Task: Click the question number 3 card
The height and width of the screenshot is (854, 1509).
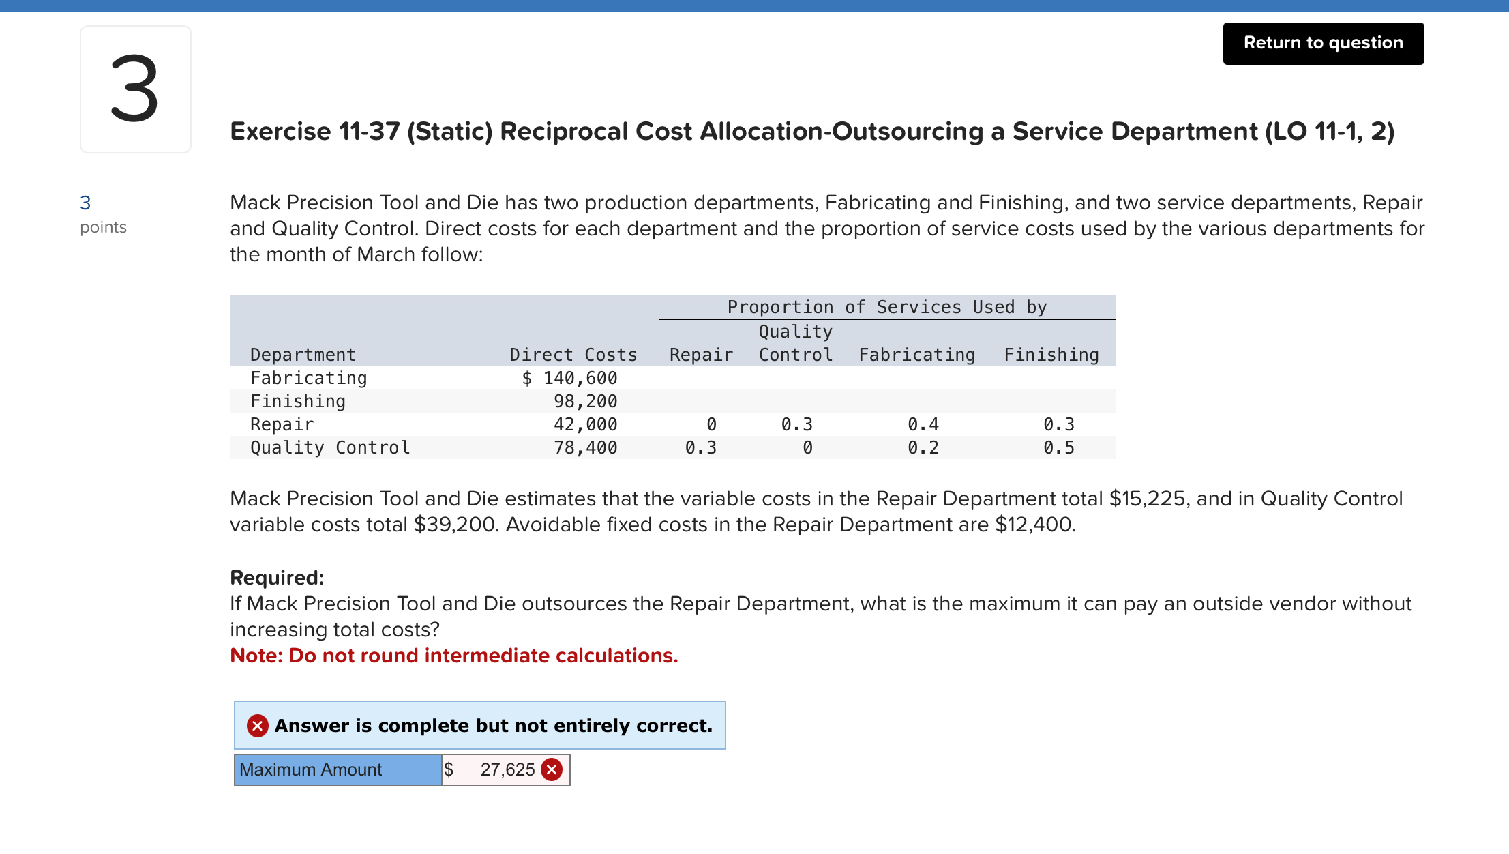Action: (134, 88)
